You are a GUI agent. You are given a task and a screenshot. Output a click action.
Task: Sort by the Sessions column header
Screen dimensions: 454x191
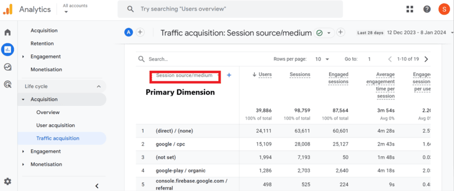pyautogui.click(x=300, y=75)
